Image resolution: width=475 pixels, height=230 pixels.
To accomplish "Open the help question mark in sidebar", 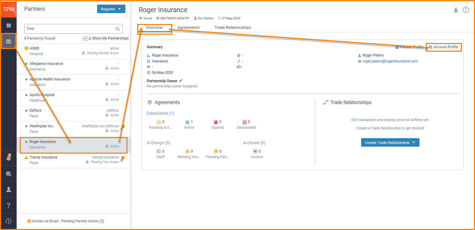I will [8, 205].
